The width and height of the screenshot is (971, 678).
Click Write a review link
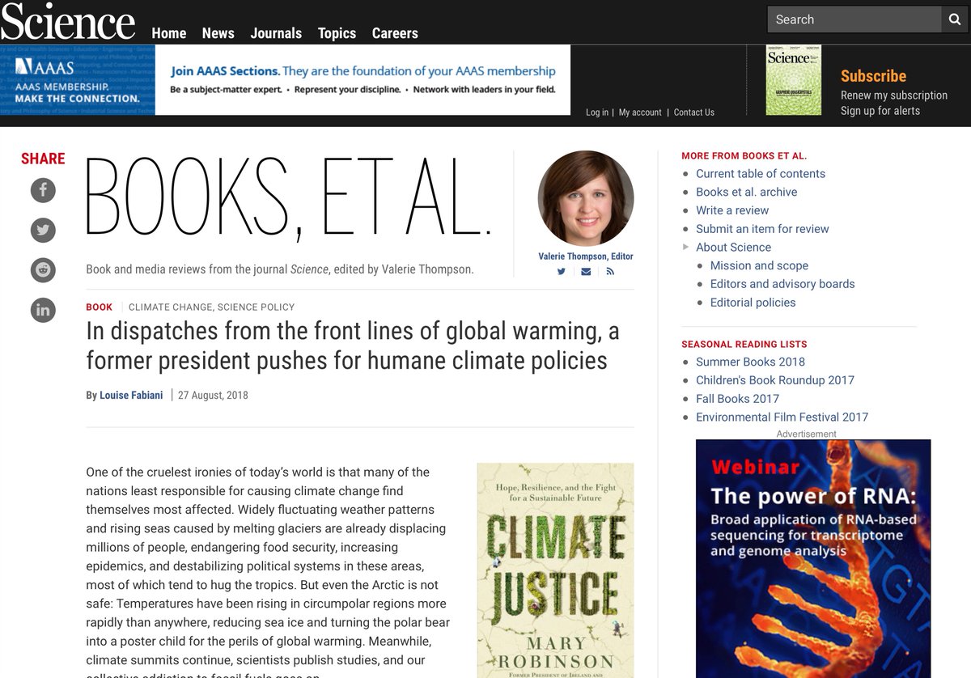(732, 210)
